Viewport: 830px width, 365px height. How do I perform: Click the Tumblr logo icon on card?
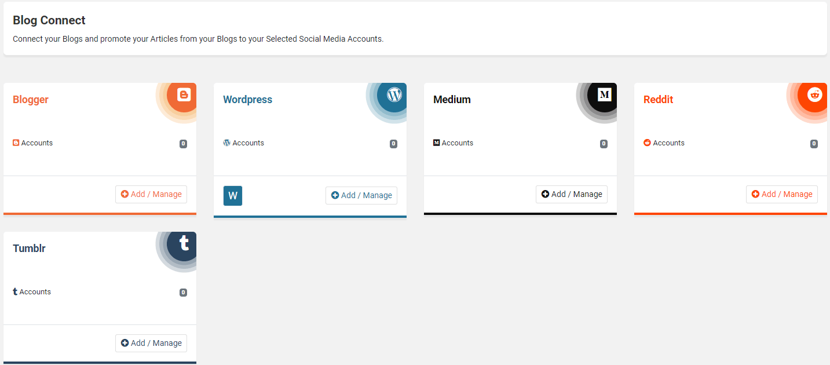click(x=184, y=243)
